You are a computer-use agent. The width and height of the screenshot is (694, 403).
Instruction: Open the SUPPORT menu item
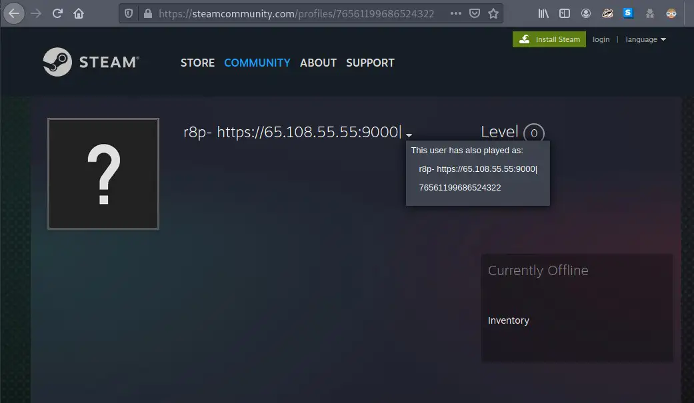(x=370, y=63)
